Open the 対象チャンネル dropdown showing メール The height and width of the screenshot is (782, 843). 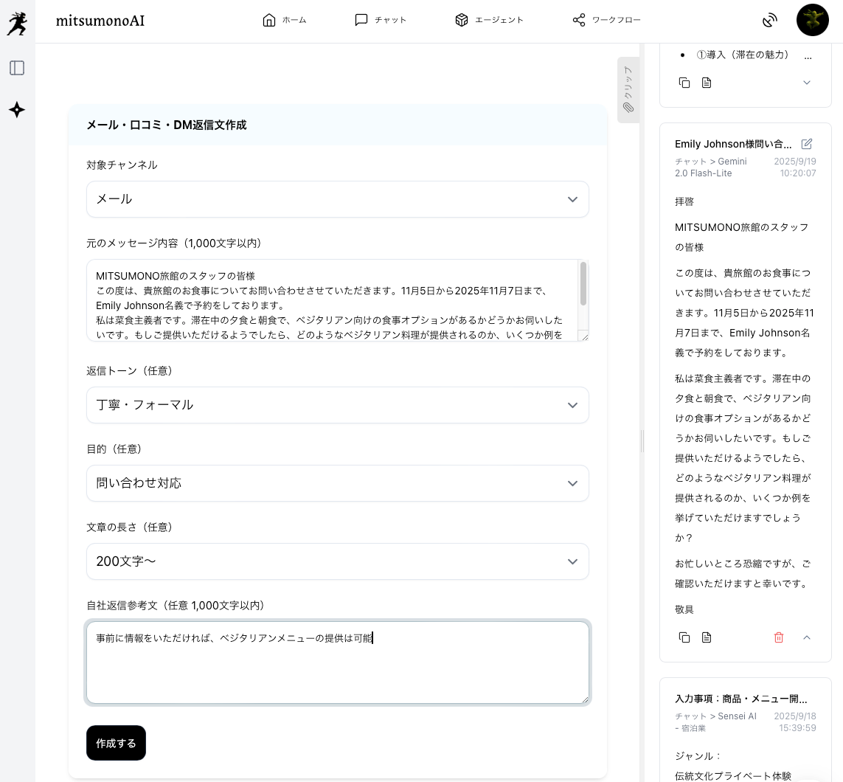click(337, 199)
